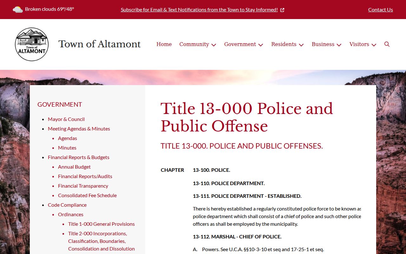Click the Broken clouds 69°/48° weather text
This screenshot has height=254, width=406.
click(49, 9)
